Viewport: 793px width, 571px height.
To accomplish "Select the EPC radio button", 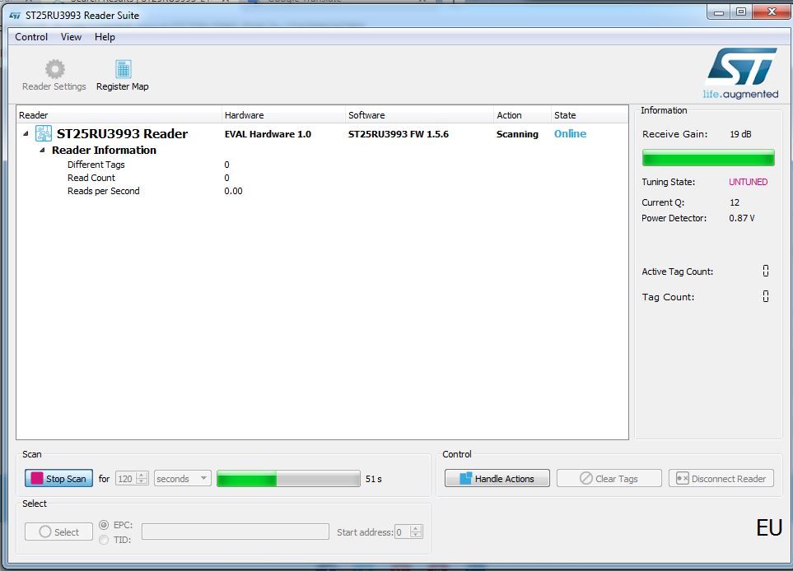I will coord(104,525).
